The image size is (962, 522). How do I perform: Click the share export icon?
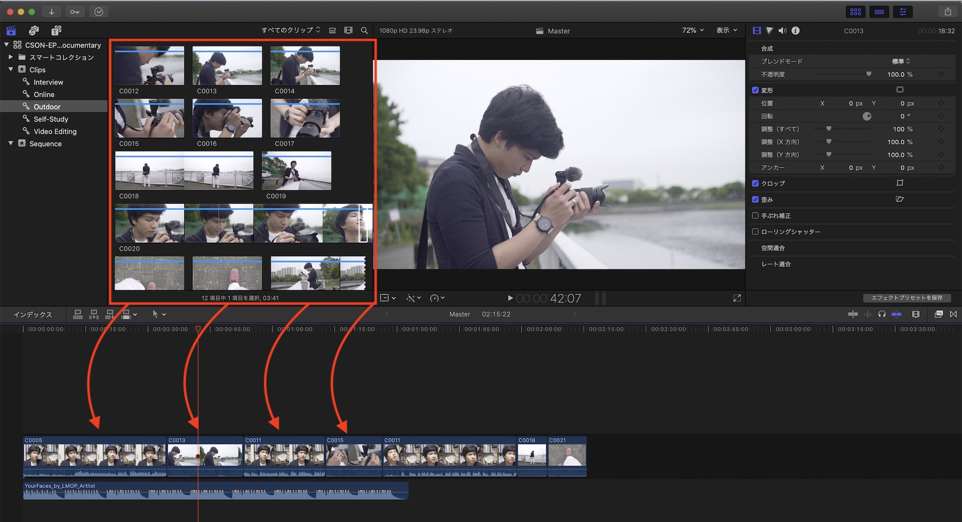(x=948, y=12)
